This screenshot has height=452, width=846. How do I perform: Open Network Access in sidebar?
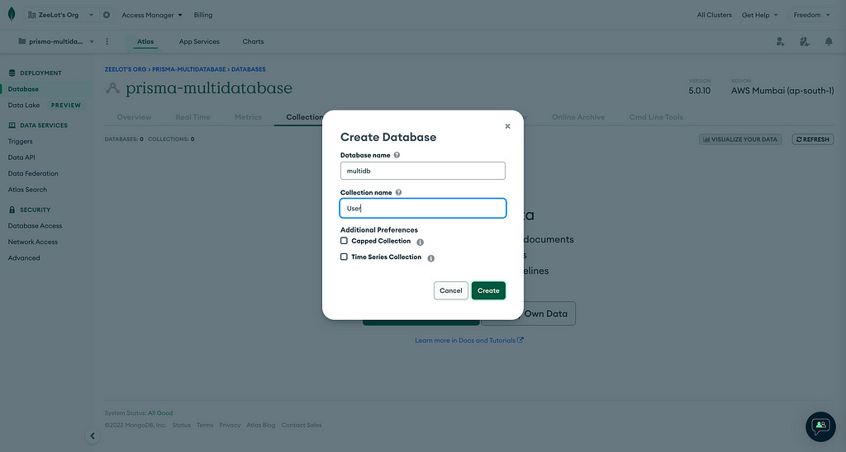pos(33,242)
